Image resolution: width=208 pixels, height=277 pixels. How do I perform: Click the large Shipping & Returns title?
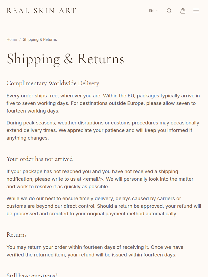(65, 59)
